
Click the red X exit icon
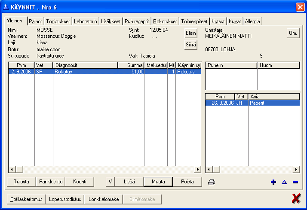[x=296, y=199]
